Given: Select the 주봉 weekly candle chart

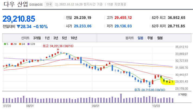Looking at the screenshot, I should [x=150, y=38].
